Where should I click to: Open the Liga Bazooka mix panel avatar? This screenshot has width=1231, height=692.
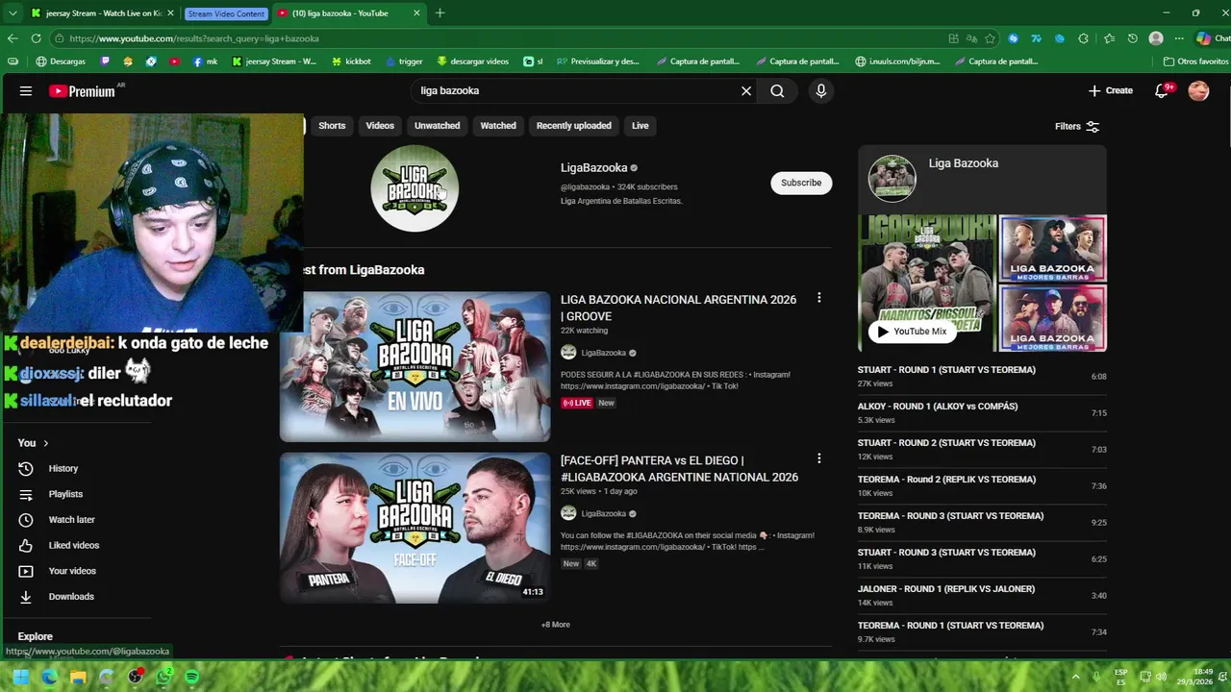(892, 179)
